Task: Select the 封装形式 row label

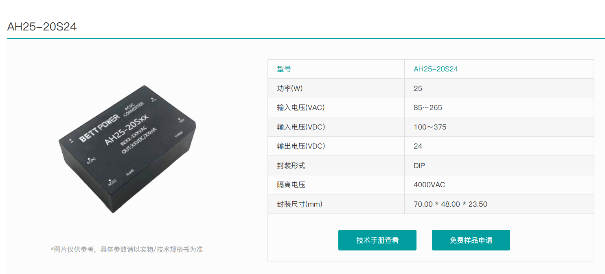Action: click(x=291, y=166)
